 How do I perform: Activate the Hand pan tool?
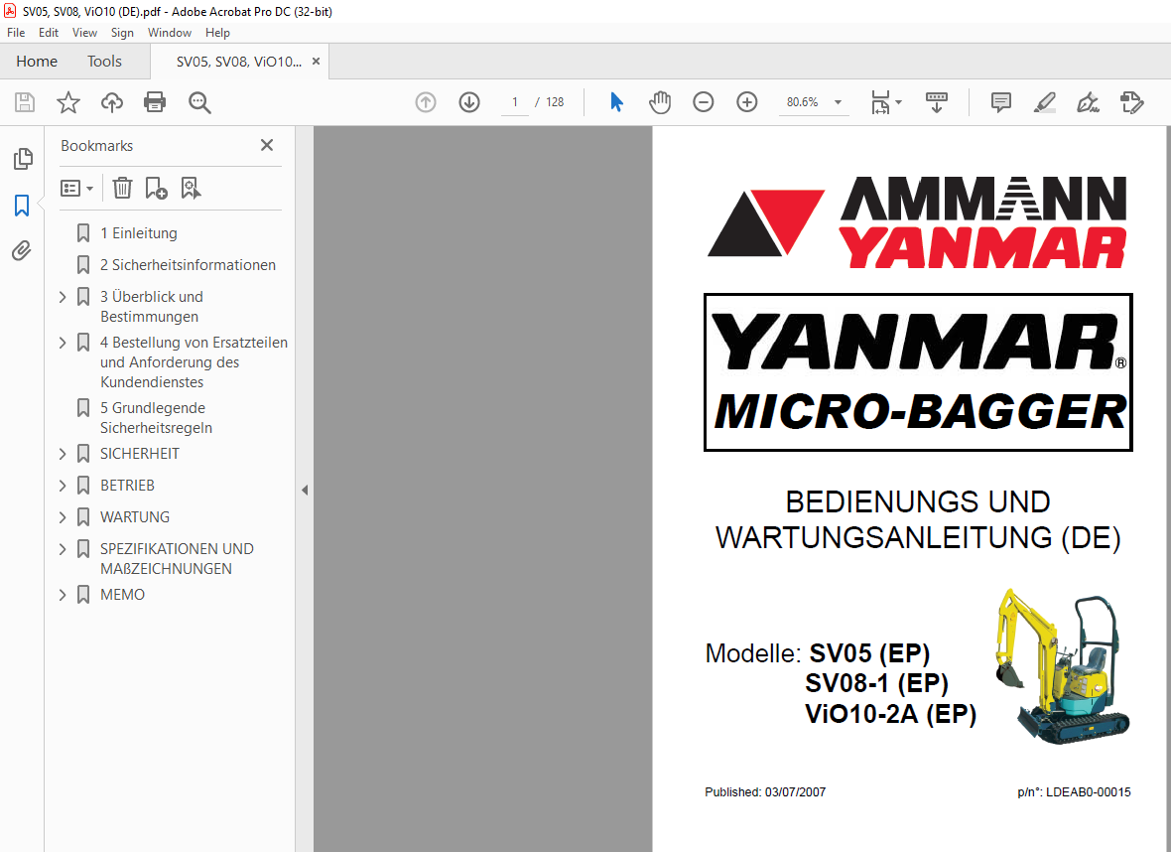pyautogui.click(x=660, y=102)
